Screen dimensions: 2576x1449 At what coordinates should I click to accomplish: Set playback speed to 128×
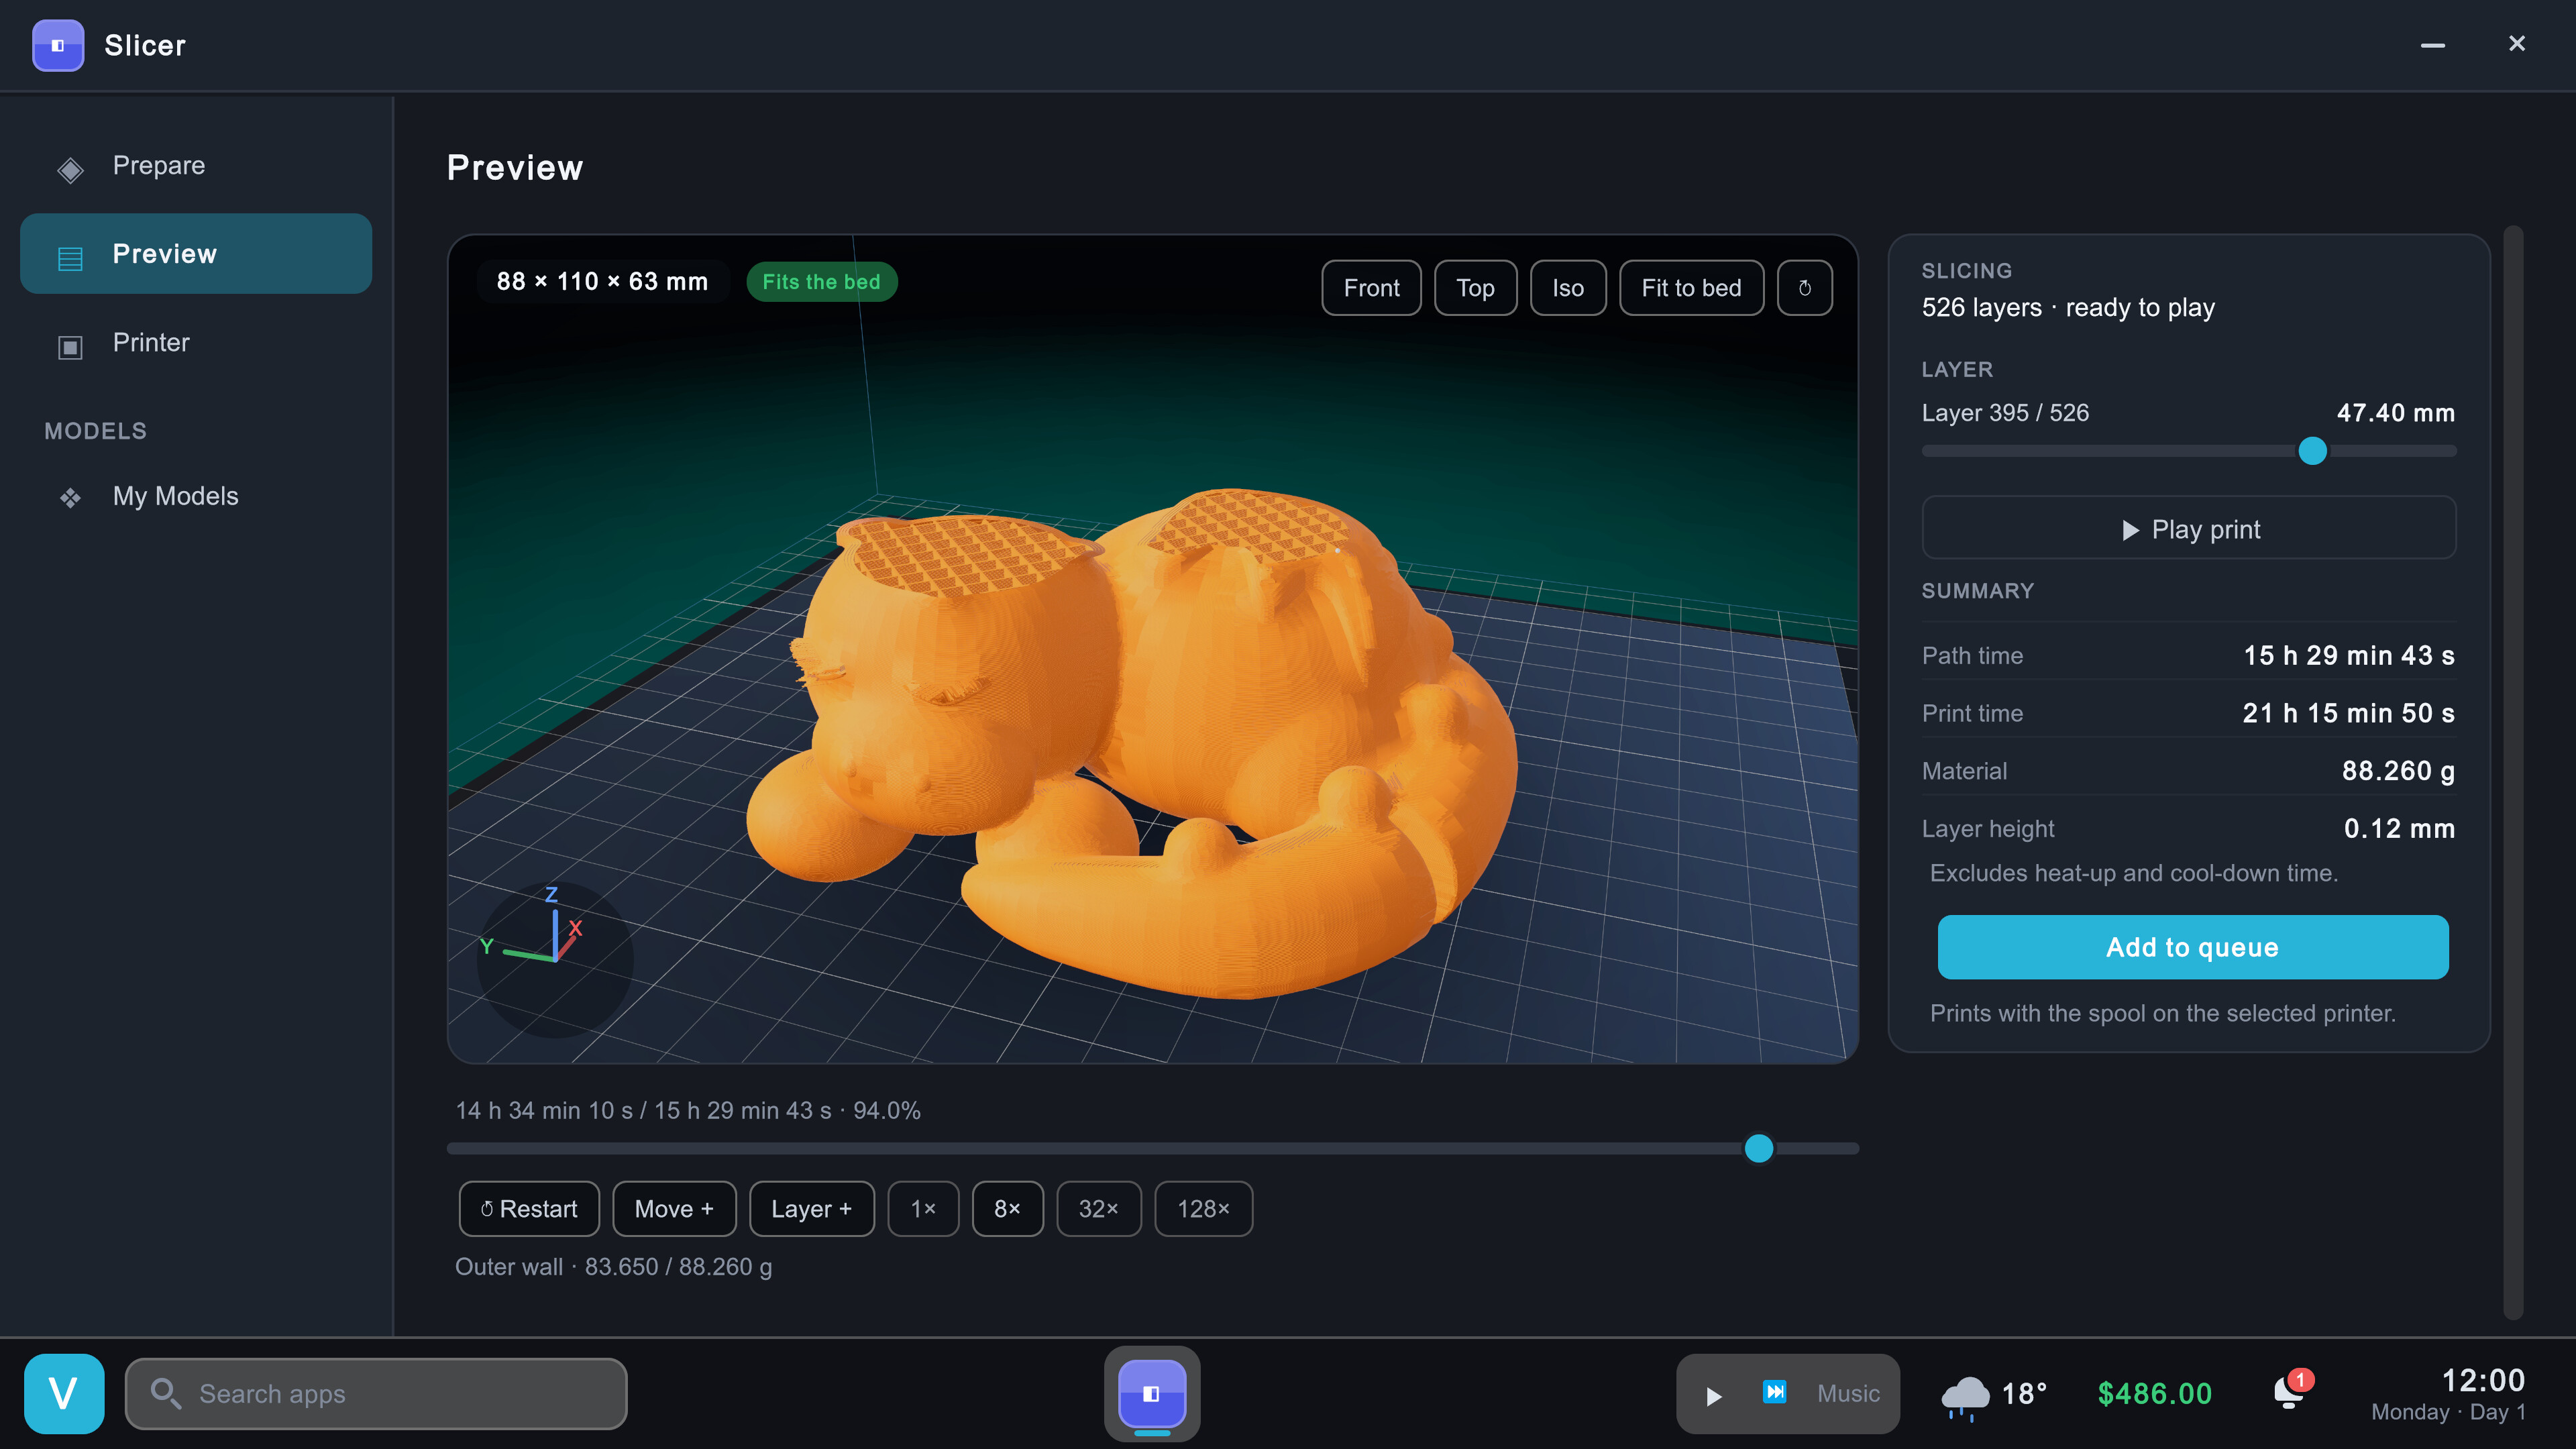click(1203, 1209)
